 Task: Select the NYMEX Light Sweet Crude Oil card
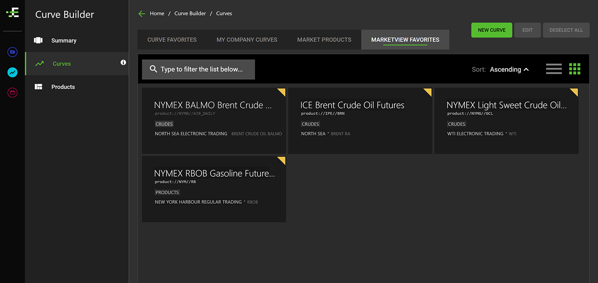(506, 121)
